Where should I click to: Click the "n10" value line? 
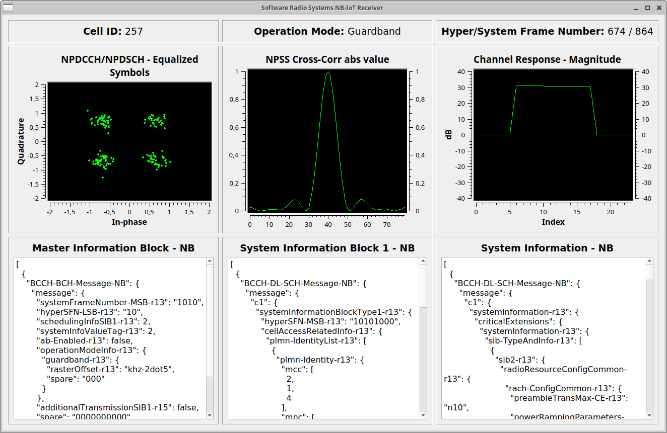pyautogui.click(x=456, y=407)
